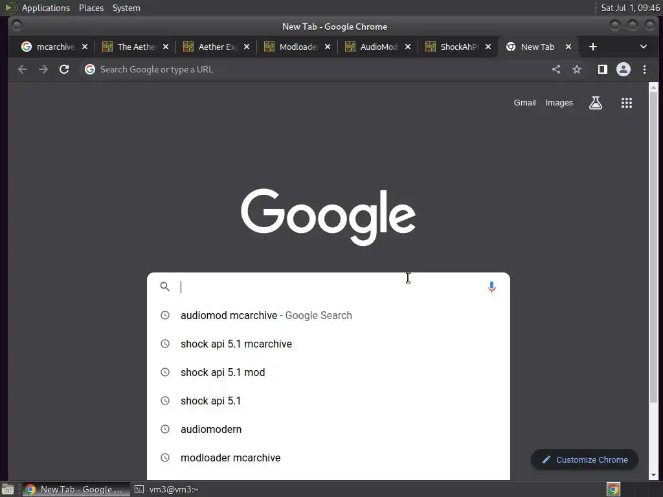Image resolution: width=663 pixels, height=497 pixels.
Task: Reload the current page
Action: [x=64, y=69]
